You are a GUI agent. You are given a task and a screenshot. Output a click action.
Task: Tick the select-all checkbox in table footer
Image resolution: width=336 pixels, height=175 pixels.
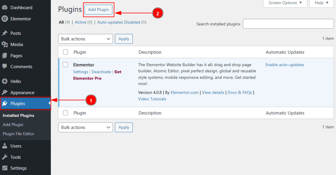pyautogui.click(x=65, y=113)
